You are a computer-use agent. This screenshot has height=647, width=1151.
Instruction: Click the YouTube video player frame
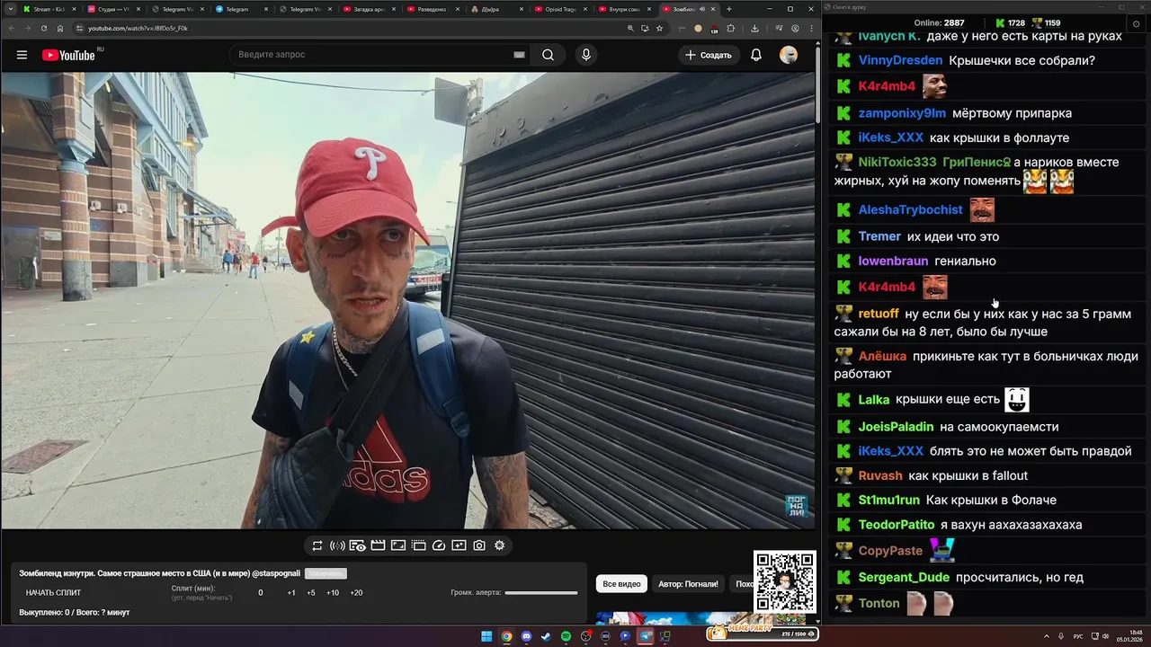(407, 300)
